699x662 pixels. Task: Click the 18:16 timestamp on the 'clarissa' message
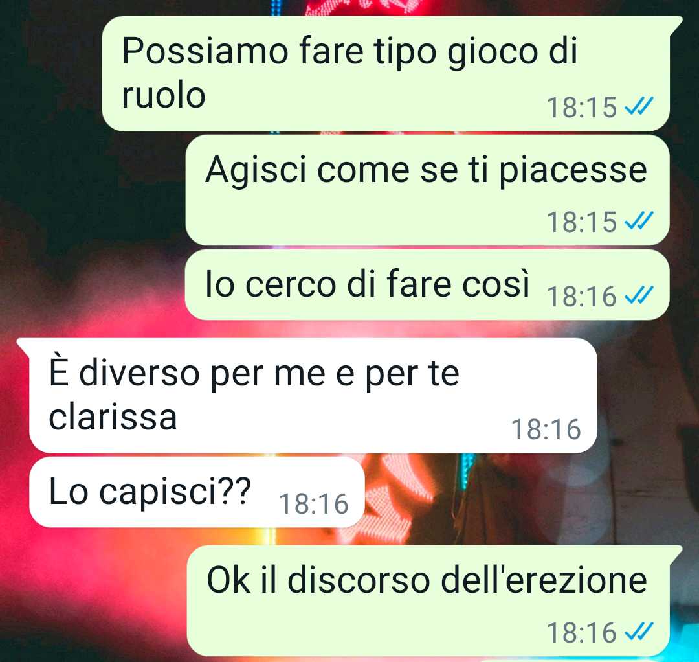[x=546, y=429]
